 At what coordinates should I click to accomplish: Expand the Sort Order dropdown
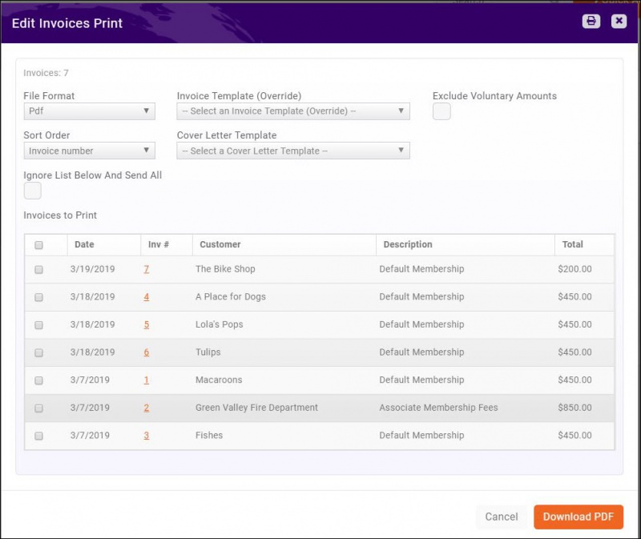tap(88, 151)
